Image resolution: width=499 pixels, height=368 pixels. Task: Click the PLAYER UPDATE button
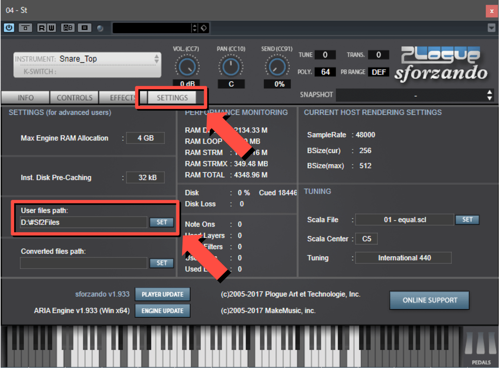tap(163, 294)
